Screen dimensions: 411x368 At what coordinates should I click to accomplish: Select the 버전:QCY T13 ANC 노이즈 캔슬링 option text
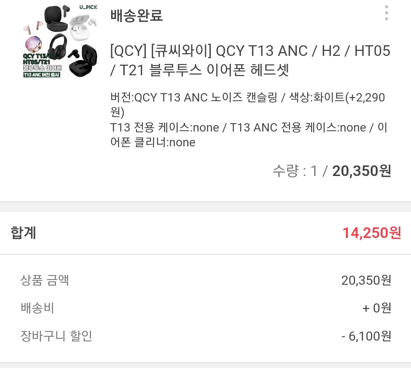pyautogui.click(x=194, y=98)
